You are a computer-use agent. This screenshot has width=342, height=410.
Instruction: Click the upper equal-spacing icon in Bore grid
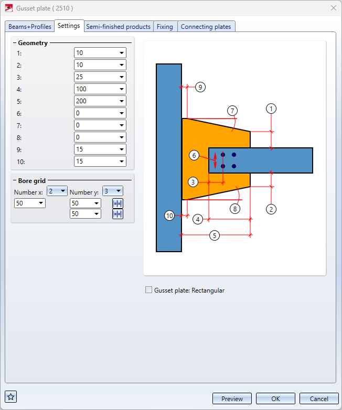pyautogui.click(x=117, y=203)
